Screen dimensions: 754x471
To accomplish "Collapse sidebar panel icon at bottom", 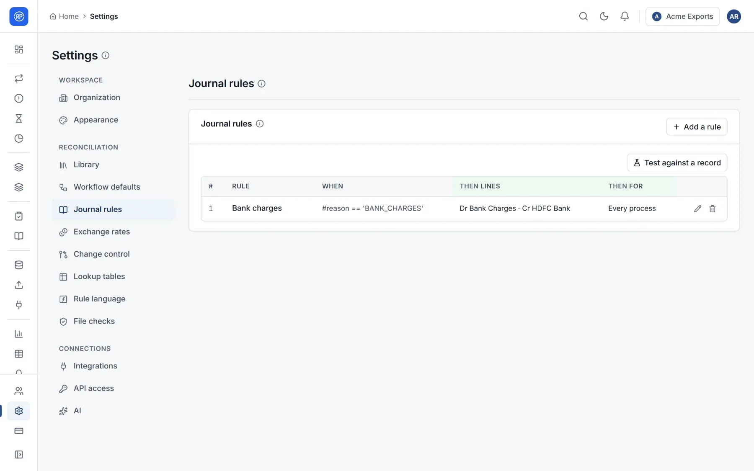I will pos(19,455).
